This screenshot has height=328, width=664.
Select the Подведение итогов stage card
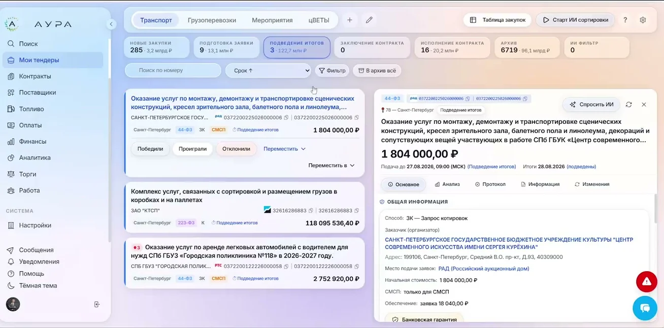(x=296, y=47)
